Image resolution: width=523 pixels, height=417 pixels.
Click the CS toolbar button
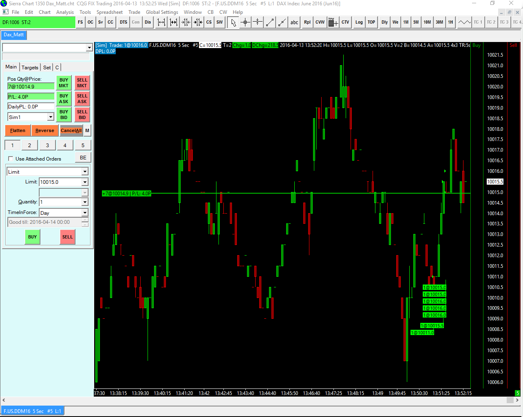(x=209, y=22)
